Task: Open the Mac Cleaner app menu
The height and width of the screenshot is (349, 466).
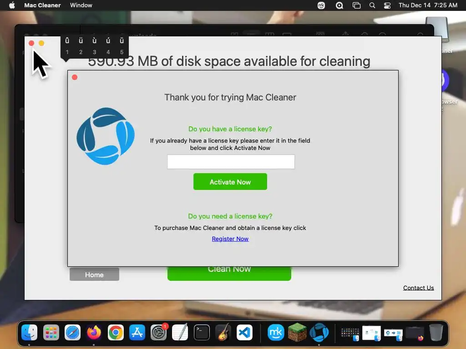Action: (42, 5)
